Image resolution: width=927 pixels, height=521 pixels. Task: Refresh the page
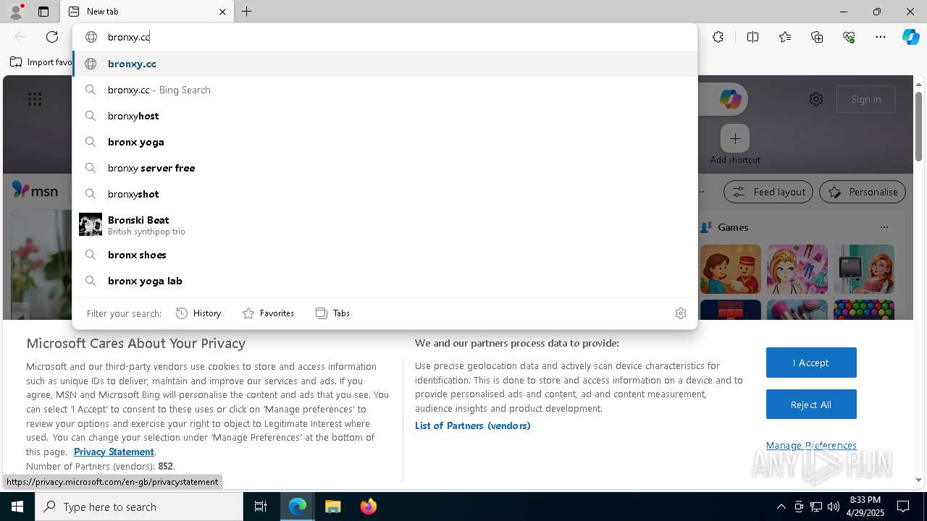tap(52, 37)
